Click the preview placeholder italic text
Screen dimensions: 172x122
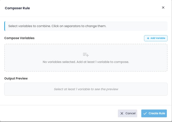pyautogui.click(x=86, y=89)
